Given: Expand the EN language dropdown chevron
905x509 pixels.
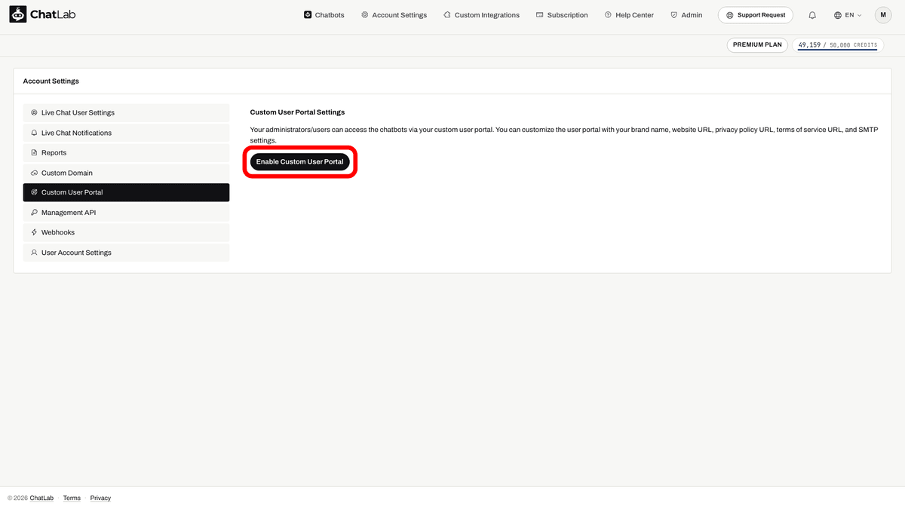Looking at the screenshot, I should coord(860,15).
